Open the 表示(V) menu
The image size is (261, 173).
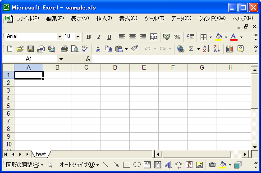pos(80,19)
